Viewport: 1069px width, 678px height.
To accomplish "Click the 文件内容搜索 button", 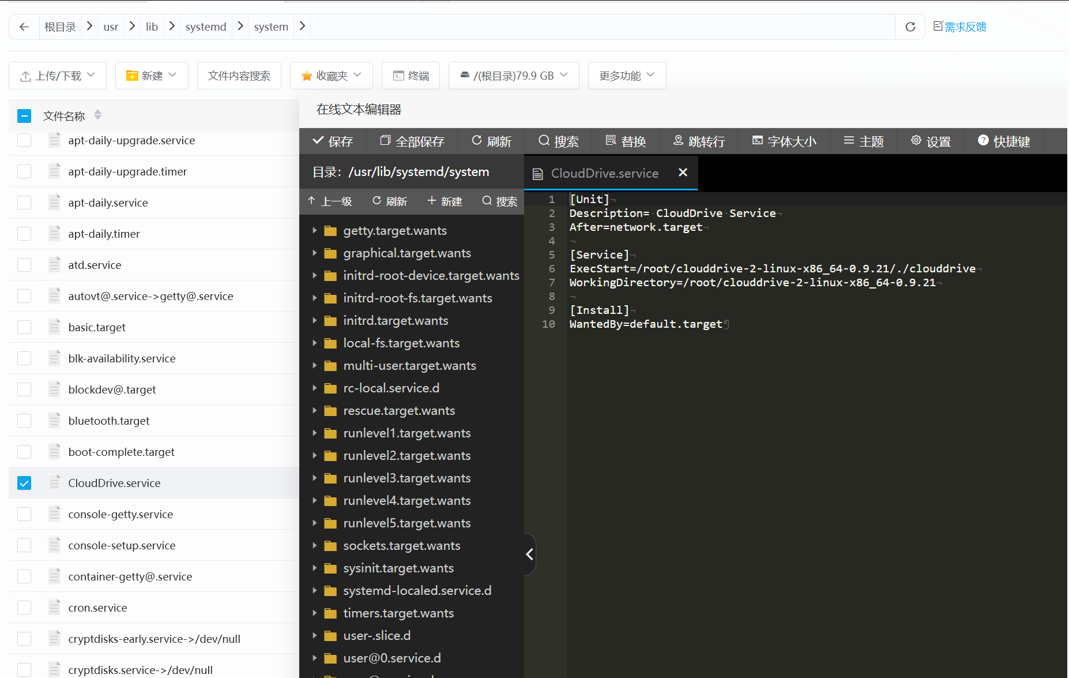I will click(239, 76).
